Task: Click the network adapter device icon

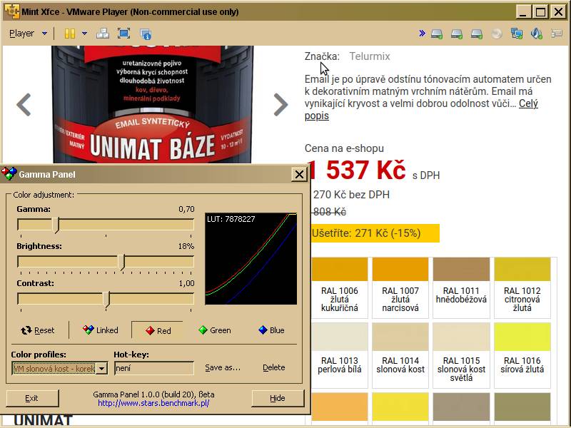Action: click(516, 34)
